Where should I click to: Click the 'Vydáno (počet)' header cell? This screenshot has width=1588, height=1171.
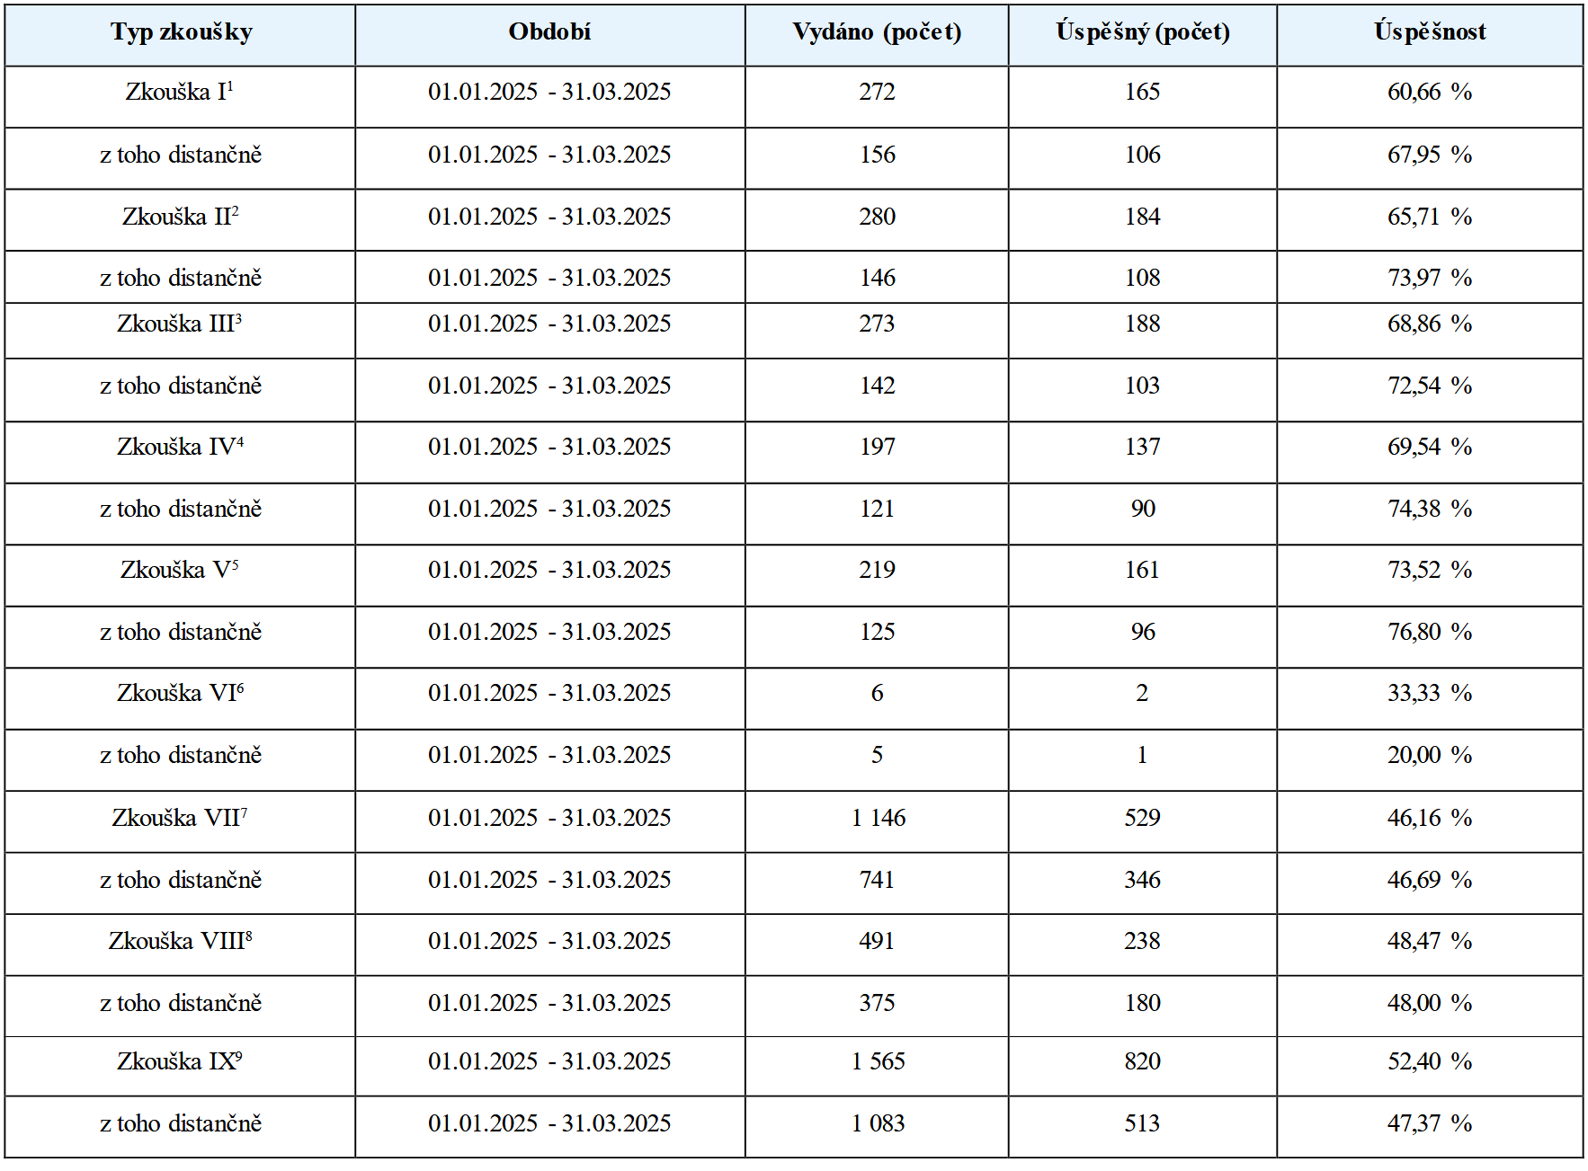(877, 34)
